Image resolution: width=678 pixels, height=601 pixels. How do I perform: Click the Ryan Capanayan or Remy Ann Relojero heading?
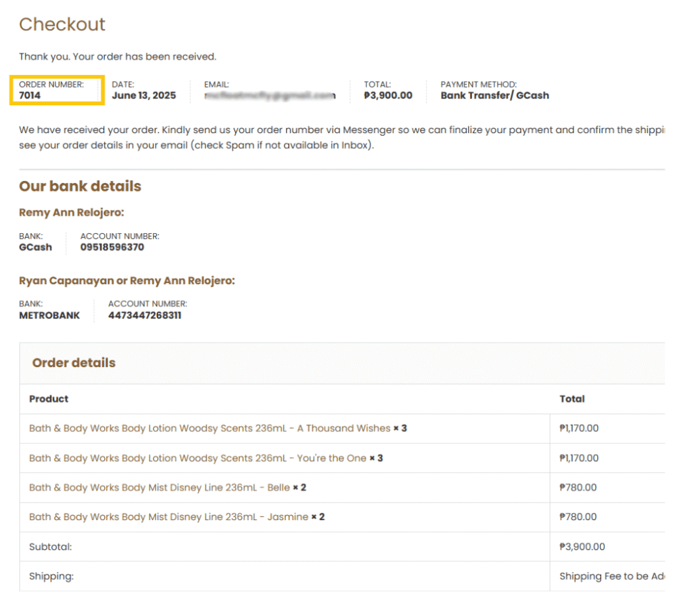127,281
